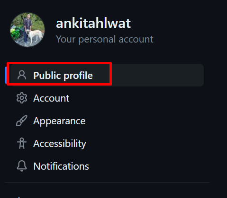This screenshot has height=198, width=227.
Task: Click the person icon beside Public profile
Action: [x=22, y=75]
